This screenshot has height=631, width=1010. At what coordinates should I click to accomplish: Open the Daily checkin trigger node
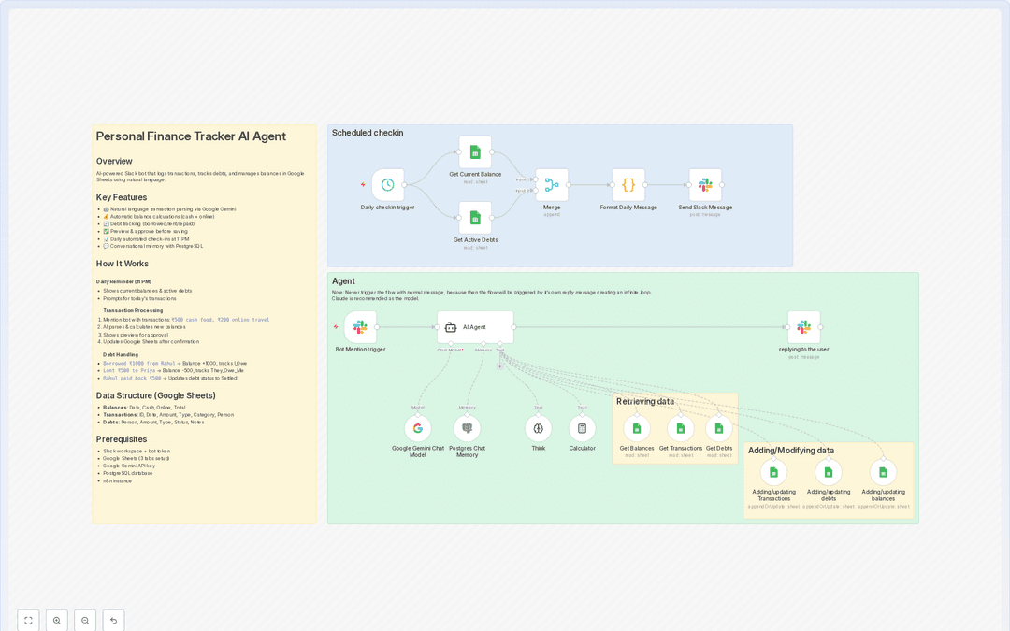[387, 183]
